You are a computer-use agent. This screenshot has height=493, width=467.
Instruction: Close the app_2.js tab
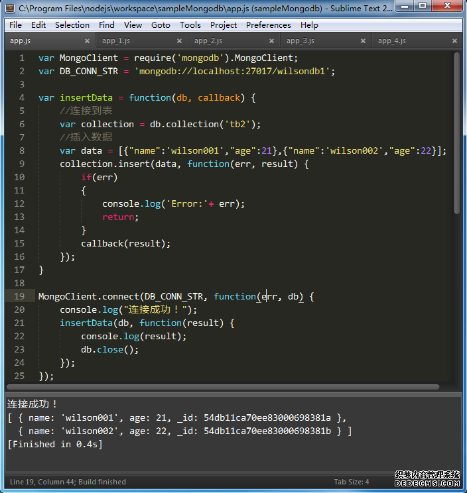click(x=270, y=41)
